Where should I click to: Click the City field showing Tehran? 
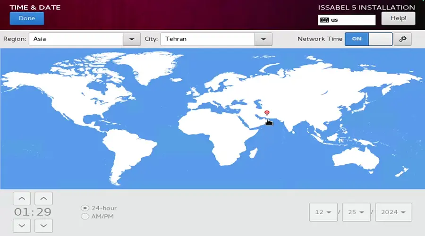point(208,39)
